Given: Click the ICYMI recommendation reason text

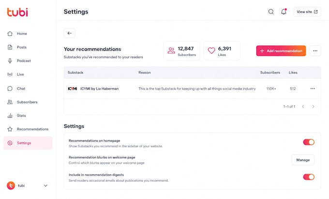Looking at the screenshot, I should [x=197, y=89].
